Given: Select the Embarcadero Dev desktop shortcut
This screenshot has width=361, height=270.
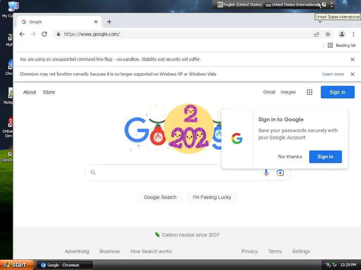Looking at the screenshot, I should [8, 127].
